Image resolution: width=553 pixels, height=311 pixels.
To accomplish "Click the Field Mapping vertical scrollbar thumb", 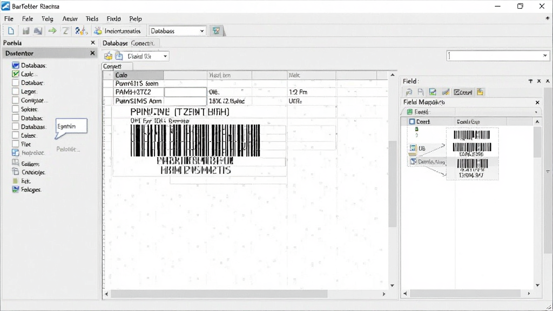I will (537, 142).
